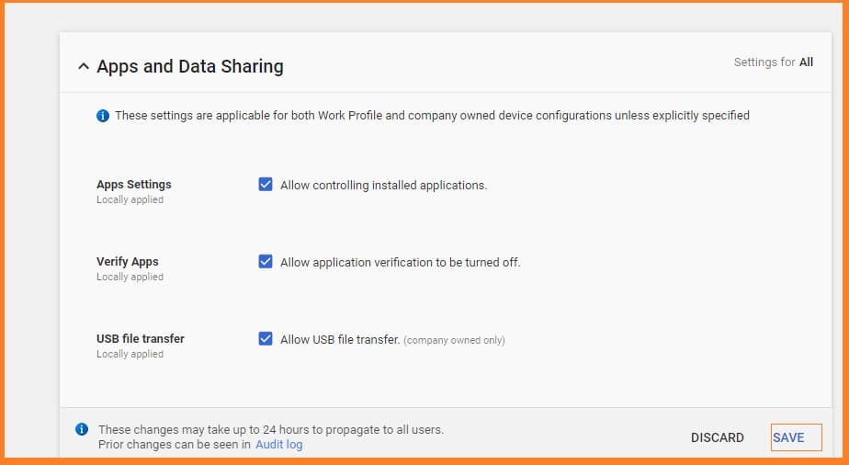
Task: Select the USB file transfer row label
Action: point(141,339)
